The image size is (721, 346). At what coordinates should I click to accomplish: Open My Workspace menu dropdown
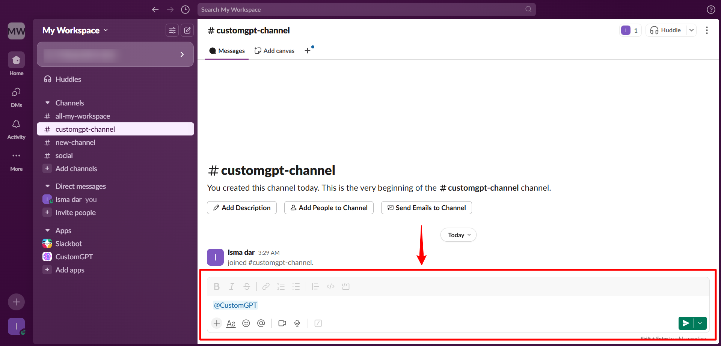(75, 30)
